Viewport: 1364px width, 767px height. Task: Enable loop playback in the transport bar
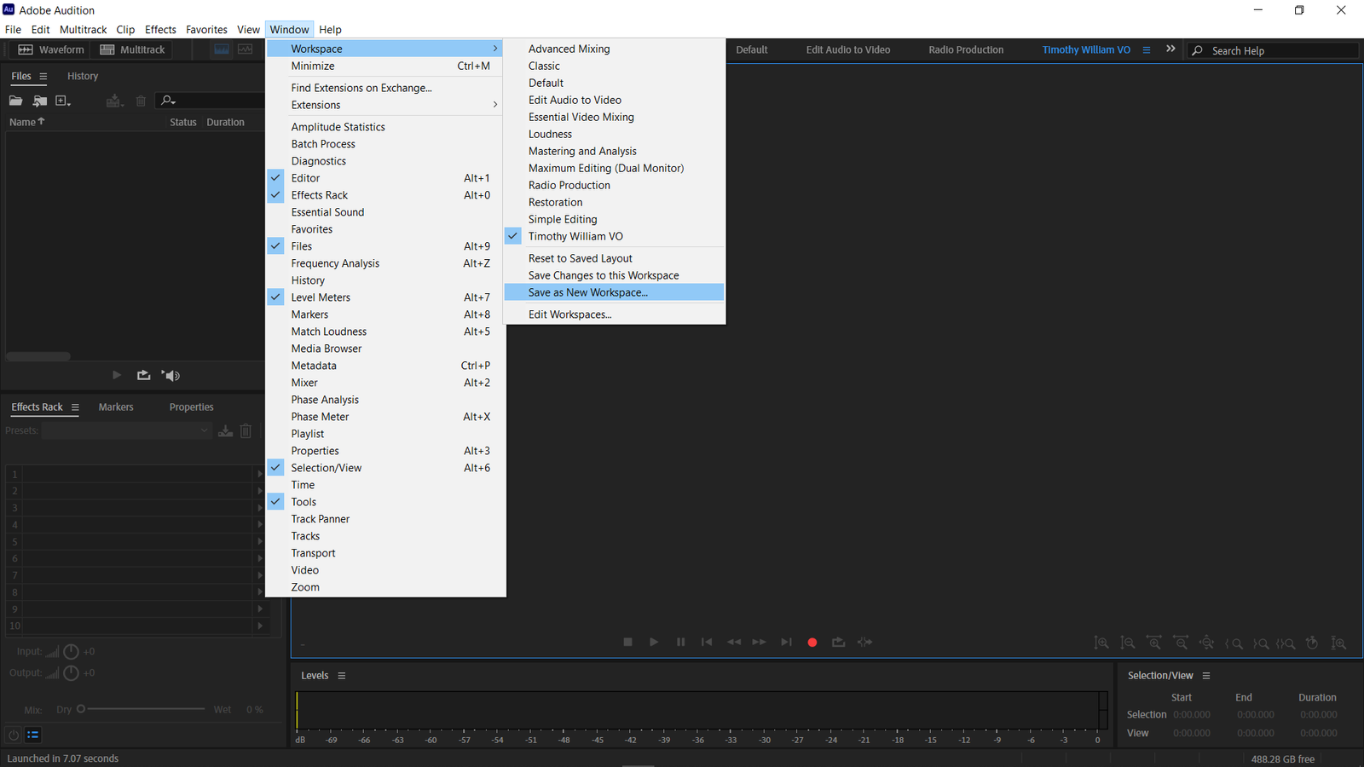pyautogui.click(x=838, y=642)
